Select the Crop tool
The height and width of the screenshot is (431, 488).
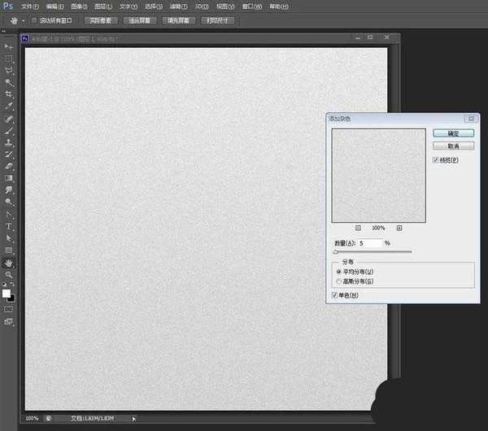pyautogui.click(x=10, y=94)
